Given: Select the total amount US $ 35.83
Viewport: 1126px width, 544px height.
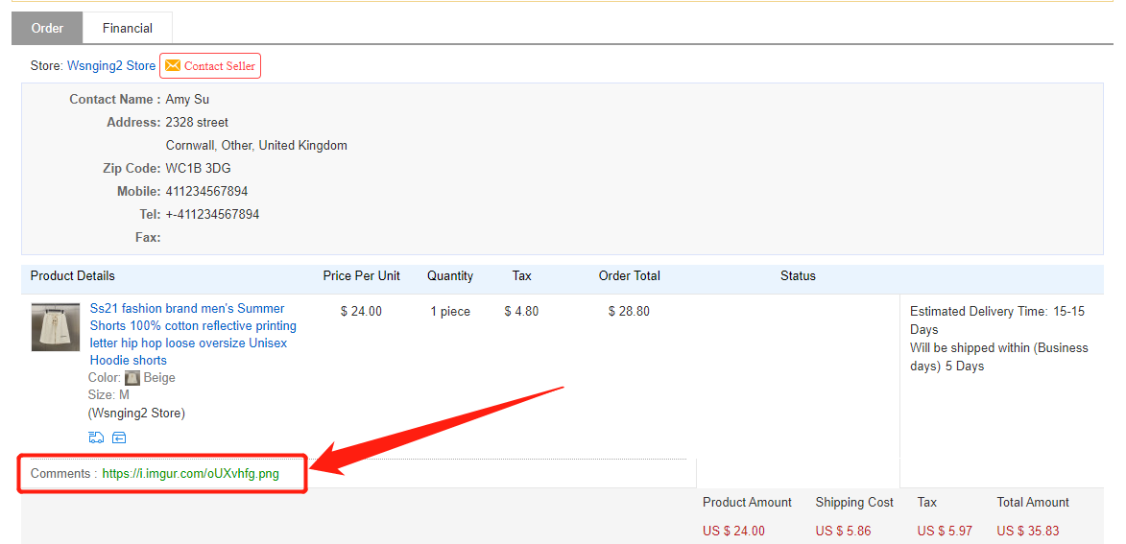Looking at the screenshot, I should tap(1028, 532).
